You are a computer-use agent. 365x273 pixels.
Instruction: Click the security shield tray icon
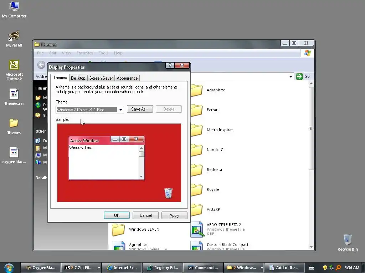325,268
